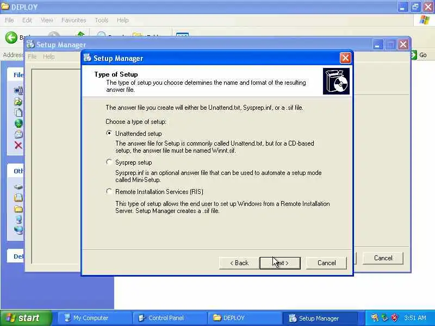
Task: Click the DEPLOY folder icon in title bar
Action: 5,7
